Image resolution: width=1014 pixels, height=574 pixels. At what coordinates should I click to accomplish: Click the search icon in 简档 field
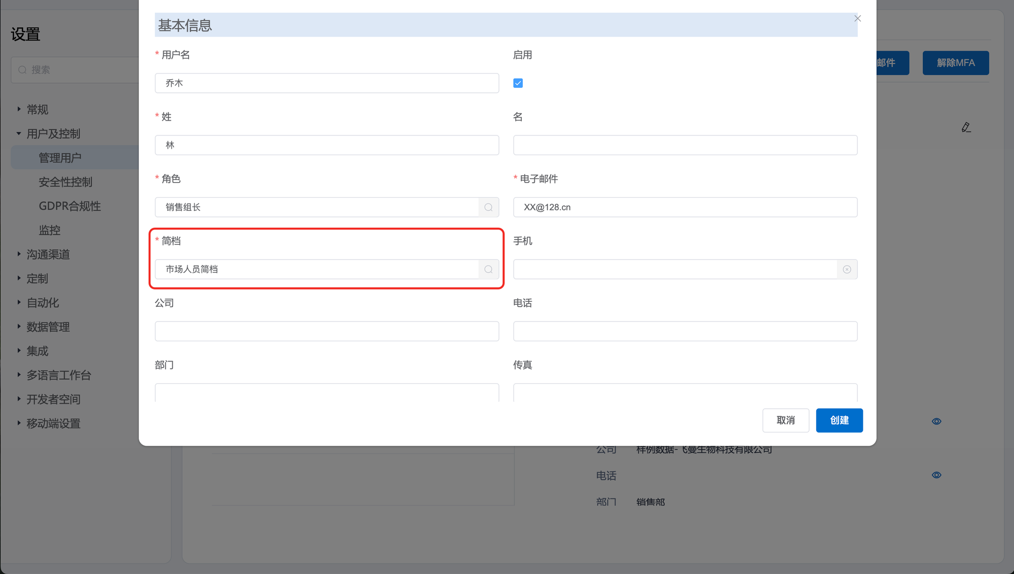point(488,269)
